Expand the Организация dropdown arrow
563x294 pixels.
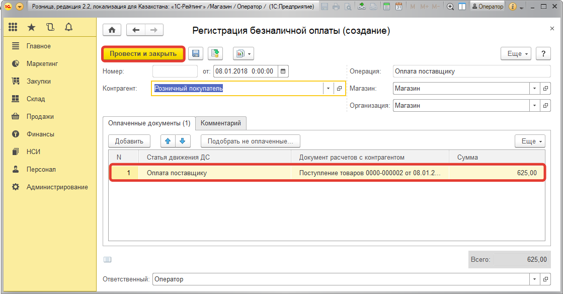click(x=534, y=106)
